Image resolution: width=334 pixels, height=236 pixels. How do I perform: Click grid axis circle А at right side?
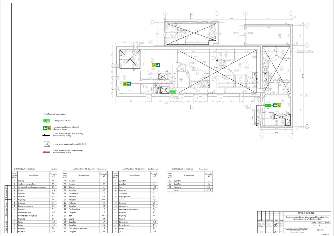[308, 126]
